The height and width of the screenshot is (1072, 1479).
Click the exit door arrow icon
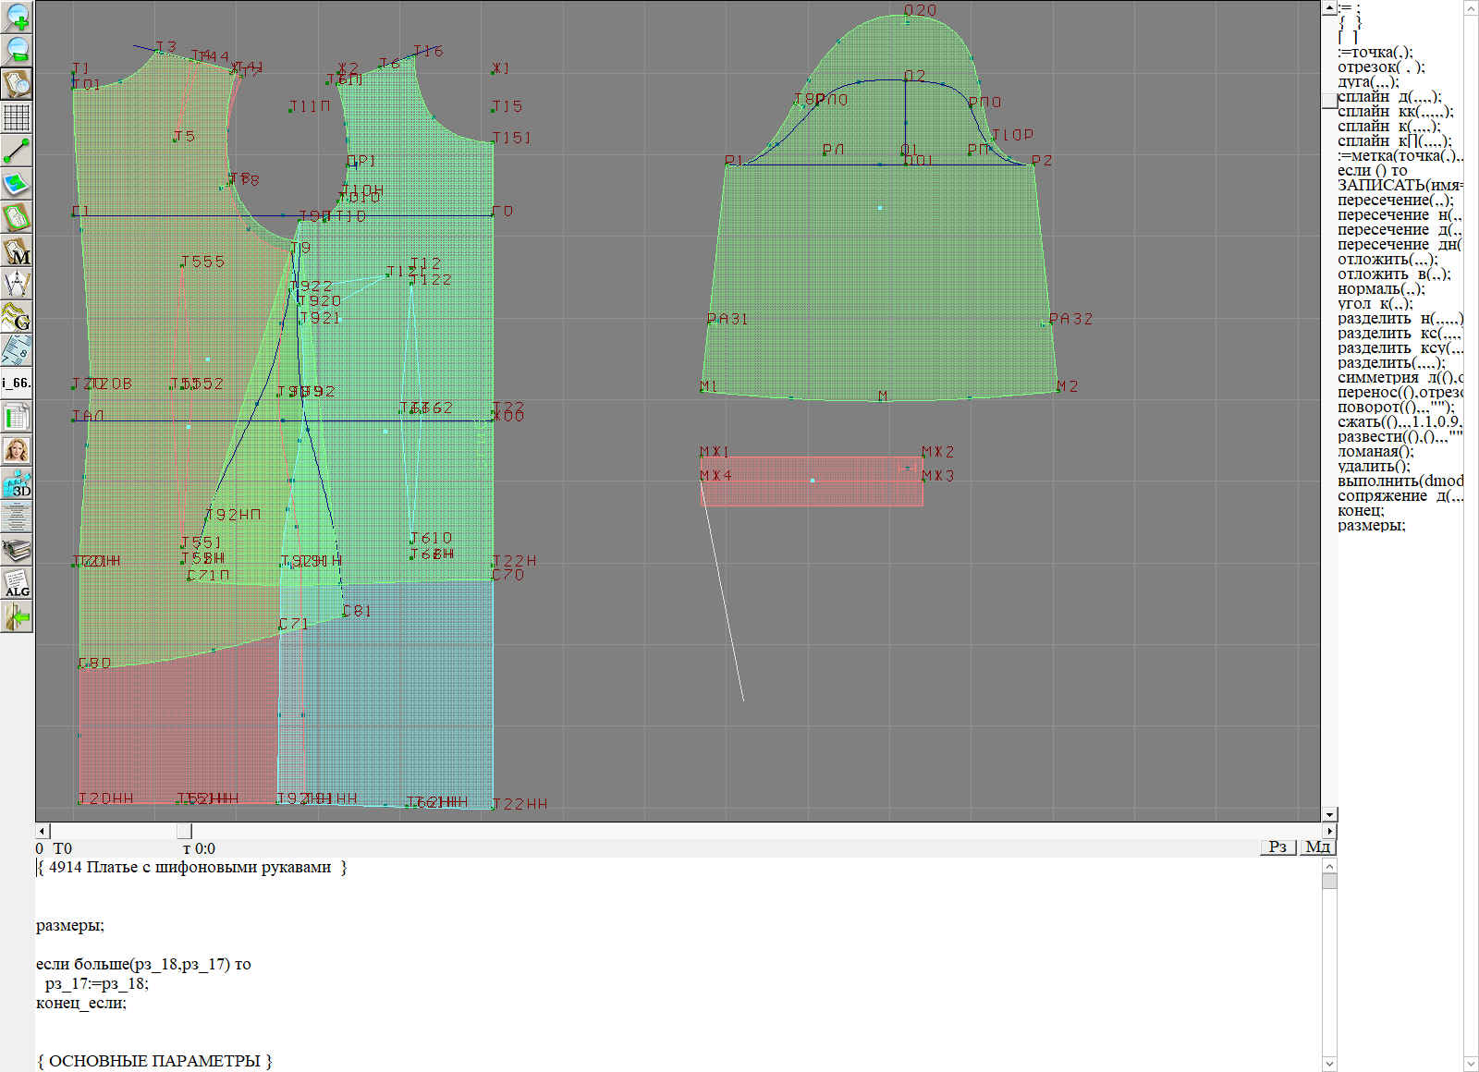(x=17, y=616)
